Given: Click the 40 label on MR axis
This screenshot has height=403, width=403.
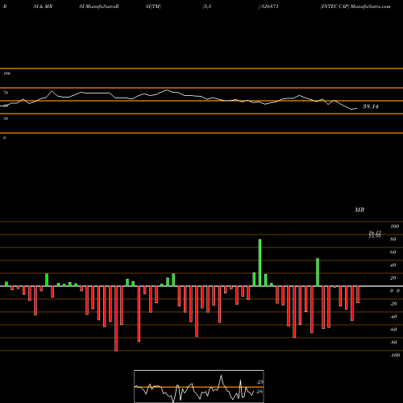Looking at the screenshot, I should [x=393, y=265].
